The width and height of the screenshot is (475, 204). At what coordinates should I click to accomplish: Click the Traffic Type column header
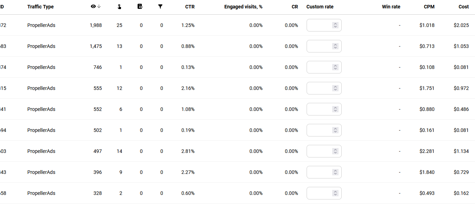point(40,7)
